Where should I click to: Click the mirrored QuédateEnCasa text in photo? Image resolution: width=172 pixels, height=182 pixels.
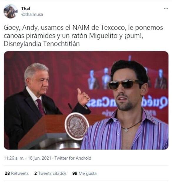tap(127, 103)
